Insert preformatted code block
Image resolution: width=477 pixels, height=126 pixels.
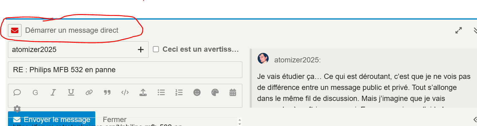pyautogui.click(x=125, y=92)
